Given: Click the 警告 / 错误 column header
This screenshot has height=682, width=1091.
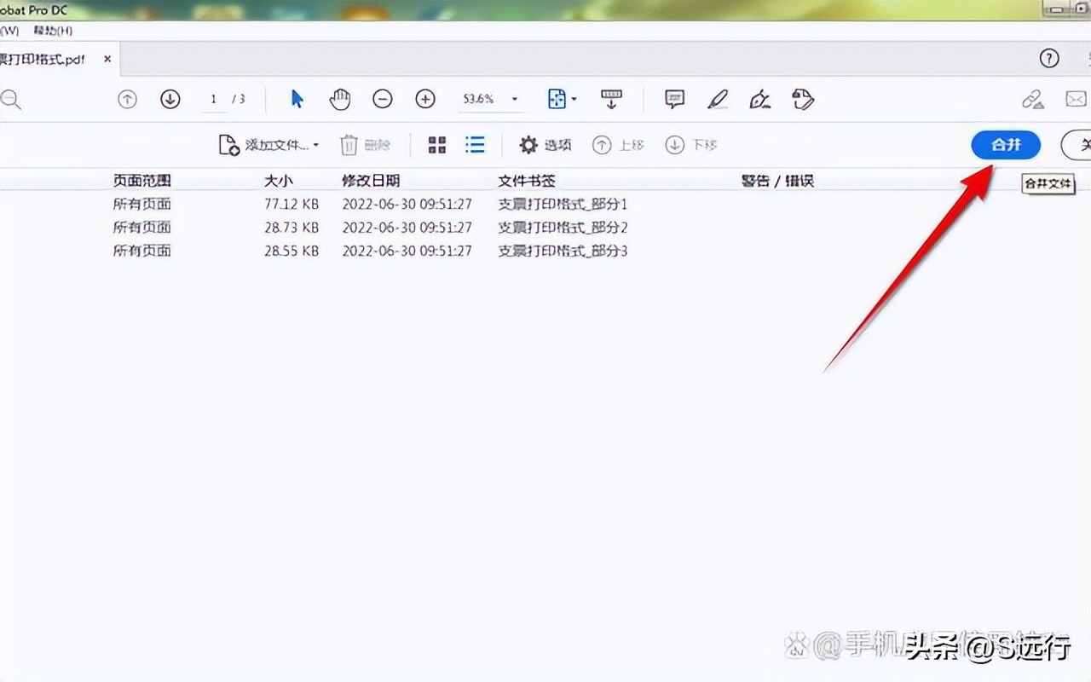Looking at the screenshot, I should [x=777, y=181].
